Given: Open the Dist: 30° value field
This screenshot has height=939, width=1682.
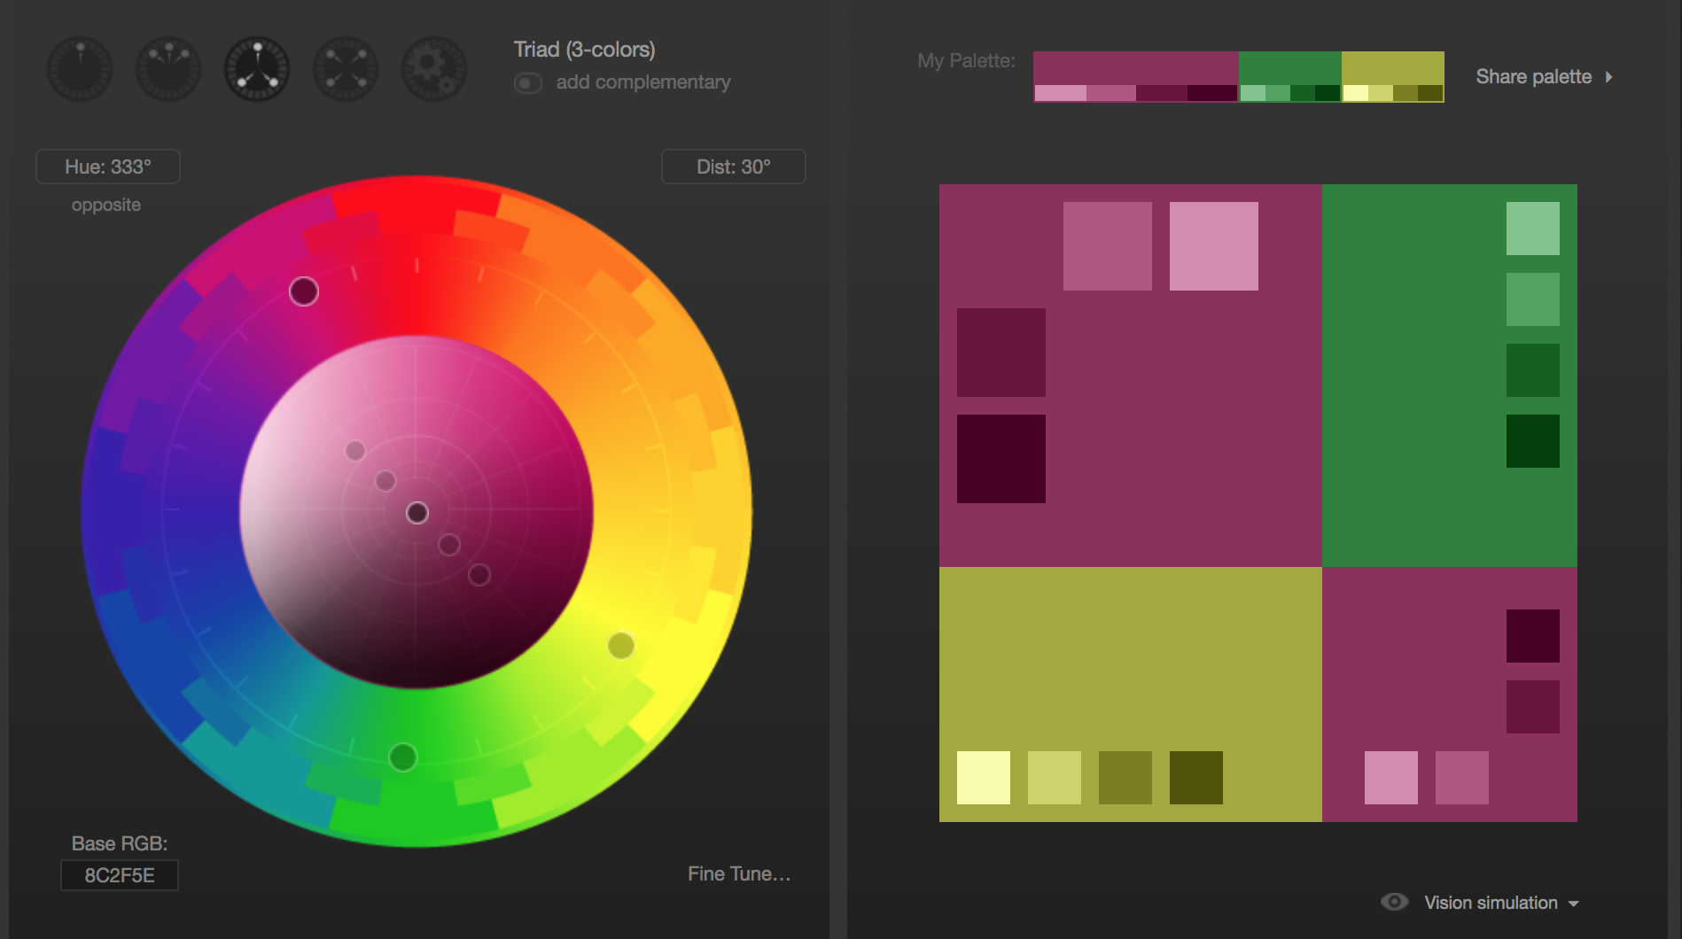Looking at the screenshot, I should pyautogui.click(x=733, y=166).
